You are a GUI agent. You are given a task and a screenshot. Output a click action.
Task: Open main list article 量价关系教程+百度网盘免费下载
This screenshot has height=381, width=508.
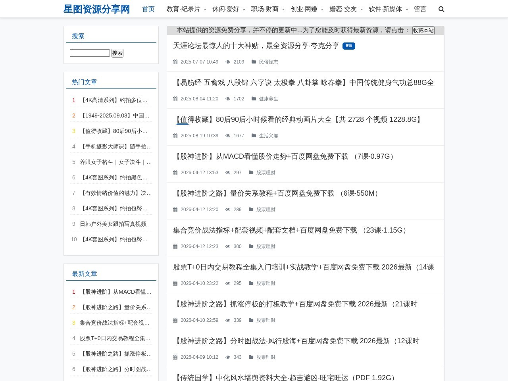277,193
